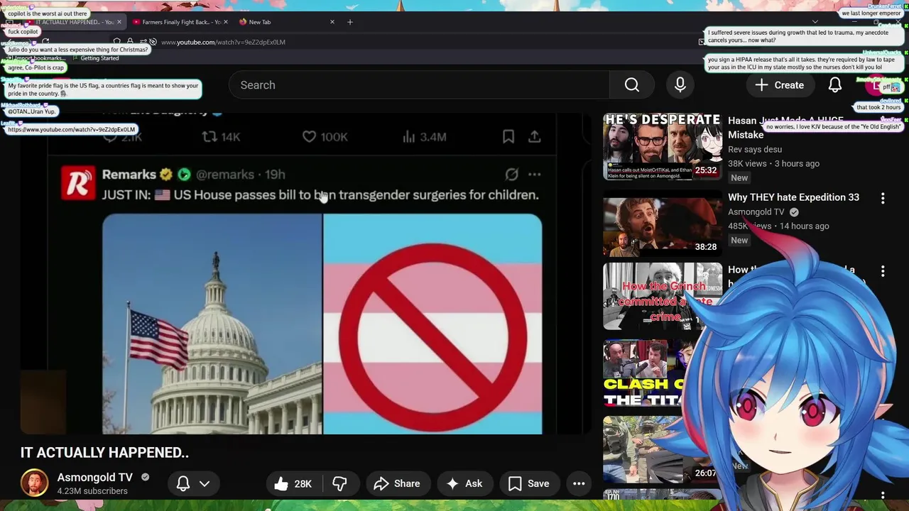Viewport: 909px width, 511px height.
Task: Click the video title IT ACTUALLY HAPPENED..
Action: pos(104,453)
